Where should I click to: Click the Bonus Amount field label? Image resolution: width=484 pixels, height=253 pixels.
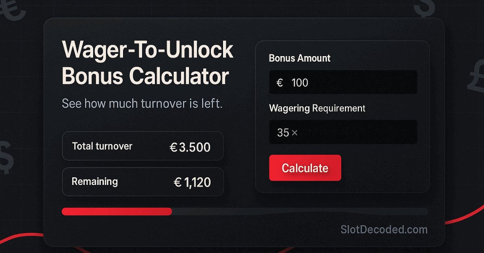pos(300,58)
